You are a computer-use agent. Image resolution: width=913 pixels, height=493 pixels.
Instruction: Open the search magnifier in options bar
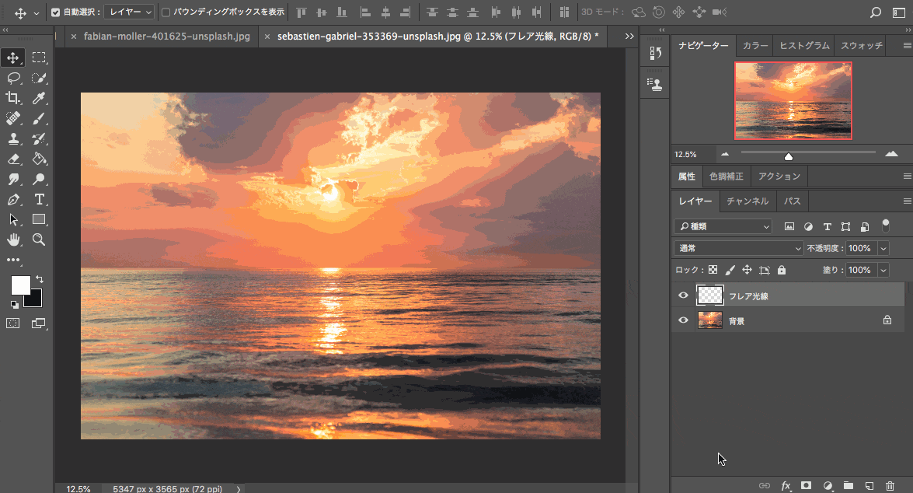click(x=875, y=12)
